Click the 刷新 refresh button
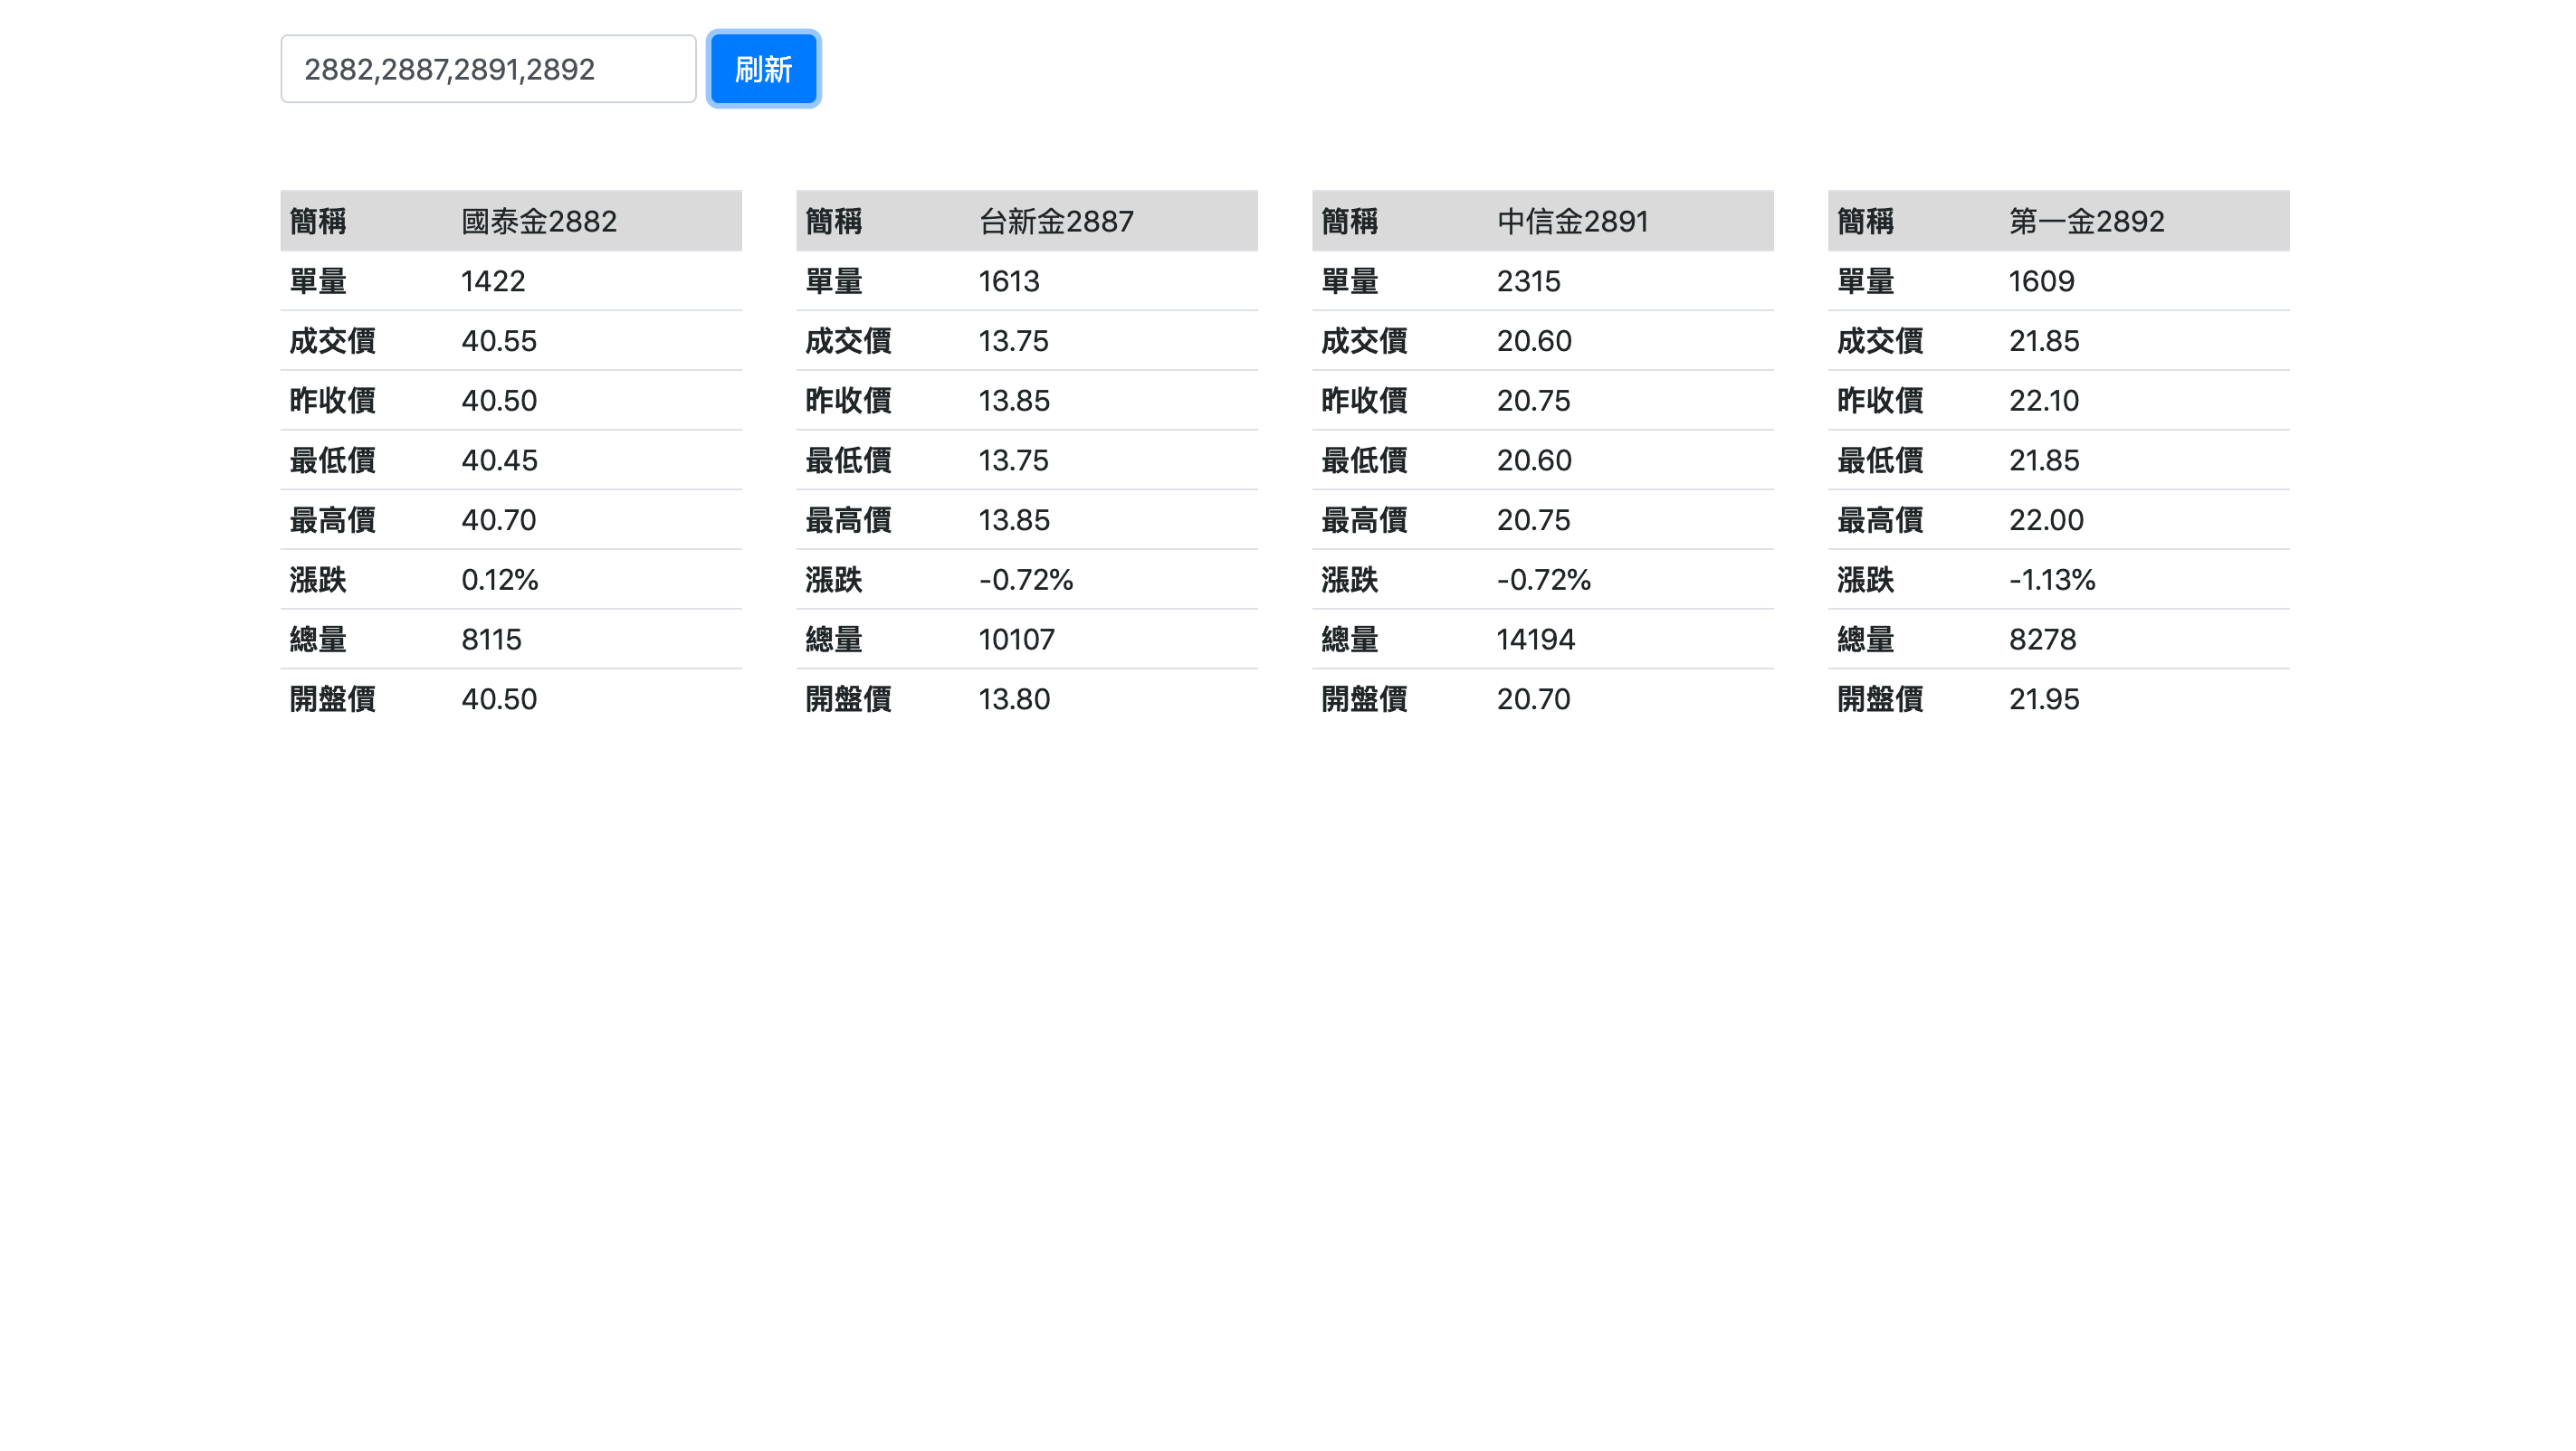 [763, 69]
